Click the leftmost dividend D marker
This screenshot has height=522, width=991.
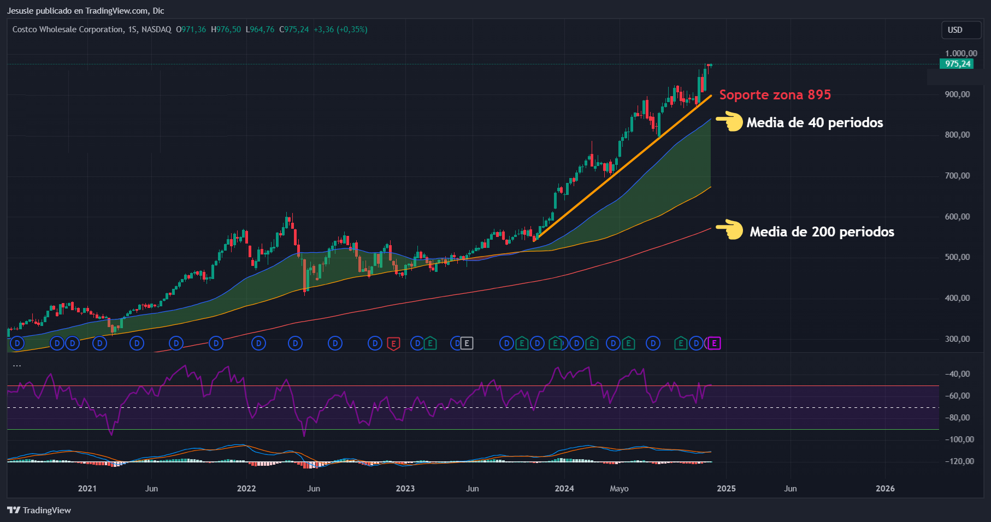click(x=17, y=343)
